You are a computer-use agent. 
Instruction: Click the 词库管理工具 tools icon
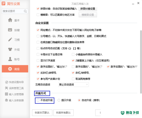(7, 88)
